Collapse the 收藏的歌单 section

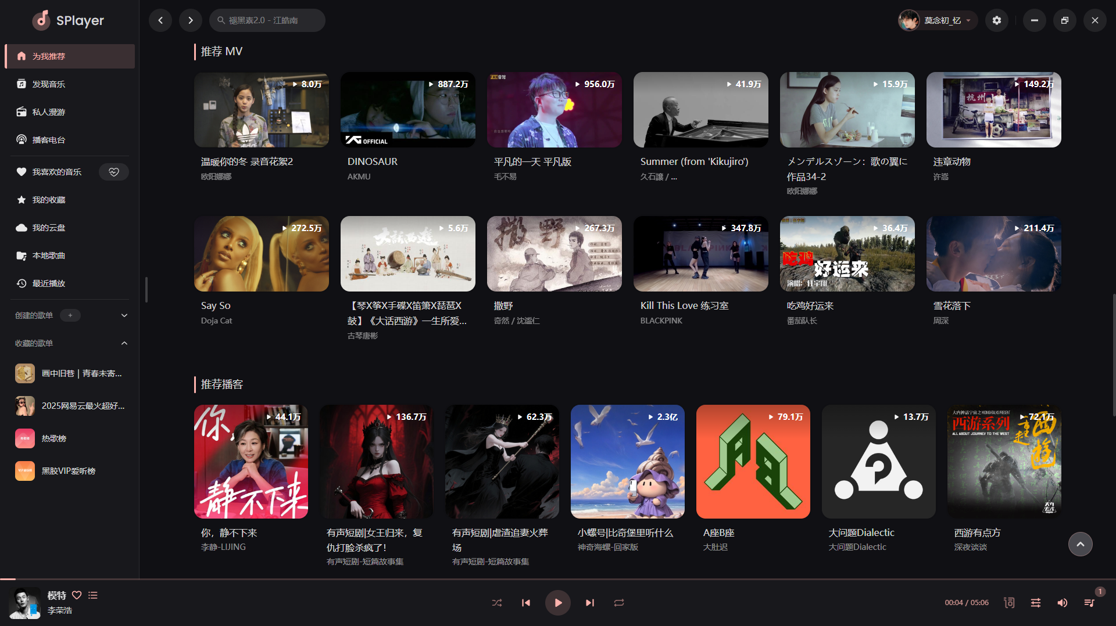pyautogui.click(x=124, y=343)
